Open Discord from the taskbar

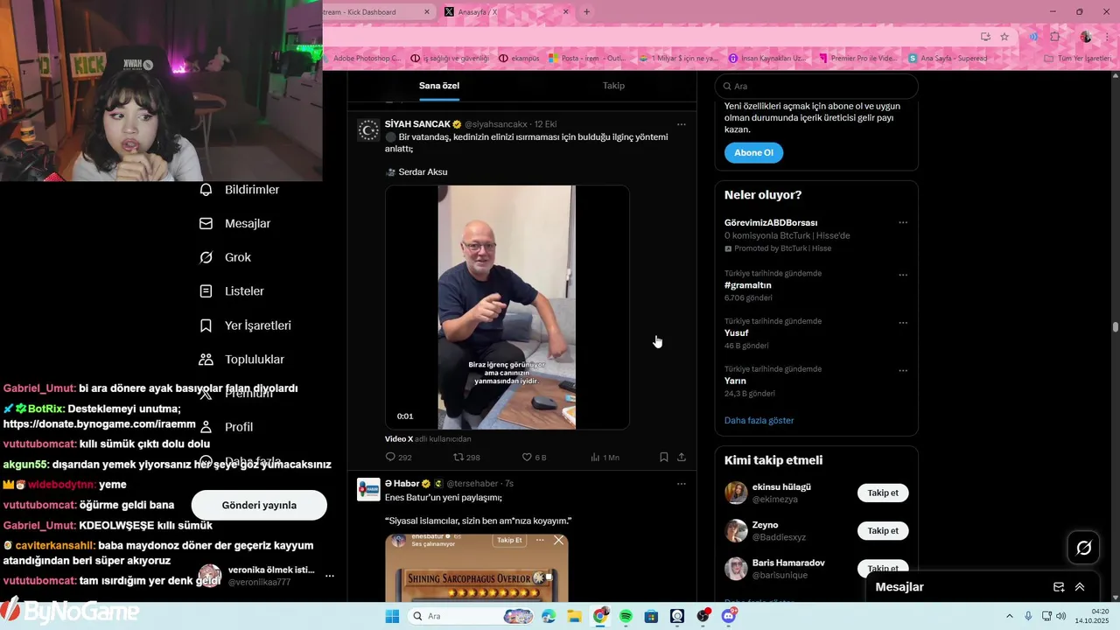click(x=729, y=616)
